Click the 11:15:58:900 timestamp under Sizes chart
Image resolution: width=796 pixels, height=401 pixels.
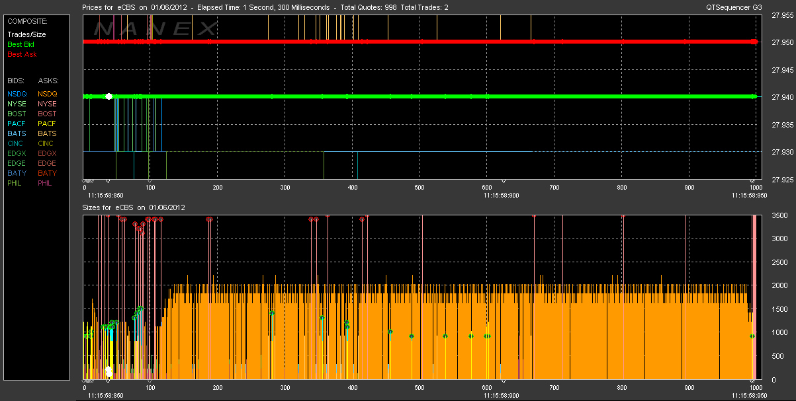[x=502, y=395]
